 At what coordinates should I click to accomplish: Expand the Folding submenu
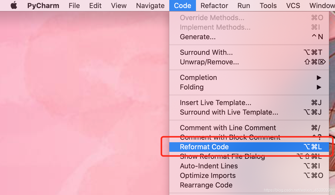[x=192, y=87]
